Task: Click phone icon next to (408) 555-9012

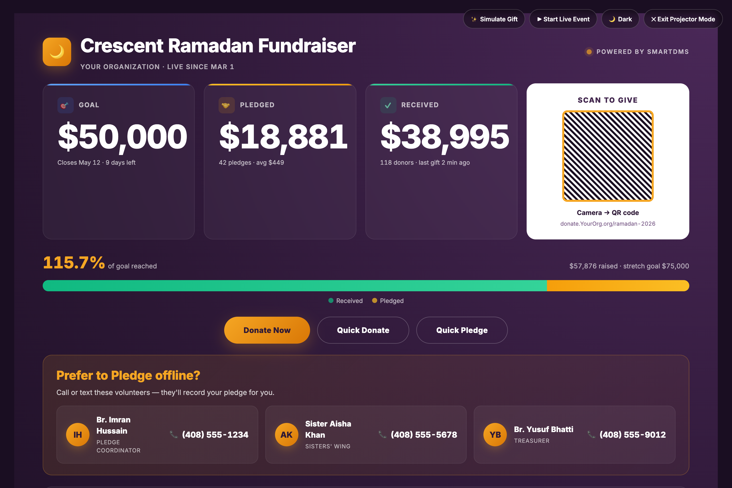Action: (x=591, y=434)
